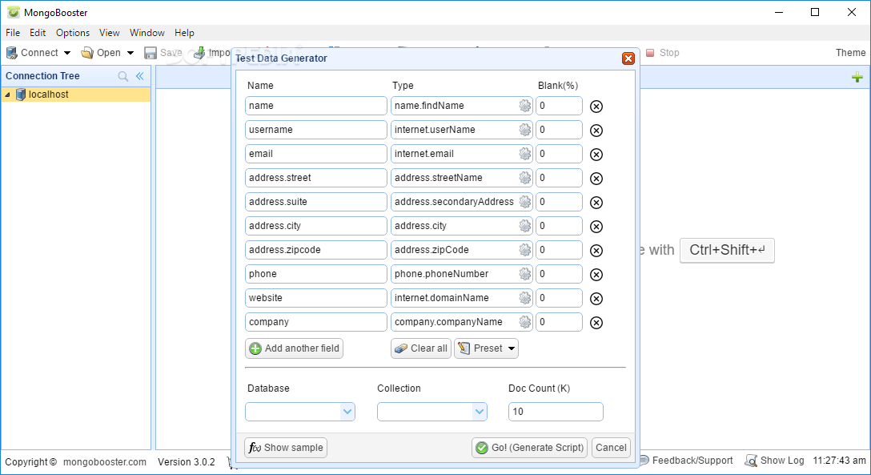Remove the company field row
This screenshot has height=475, width=871.
[x=596, y=322]
